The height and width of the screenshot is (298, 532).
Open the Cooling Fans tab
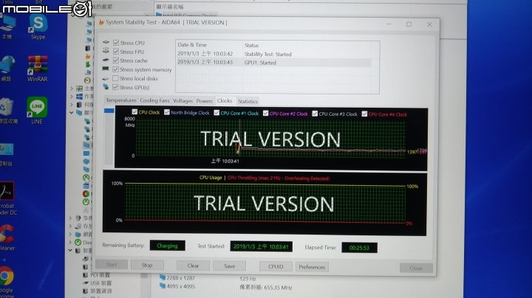point(154,100)
